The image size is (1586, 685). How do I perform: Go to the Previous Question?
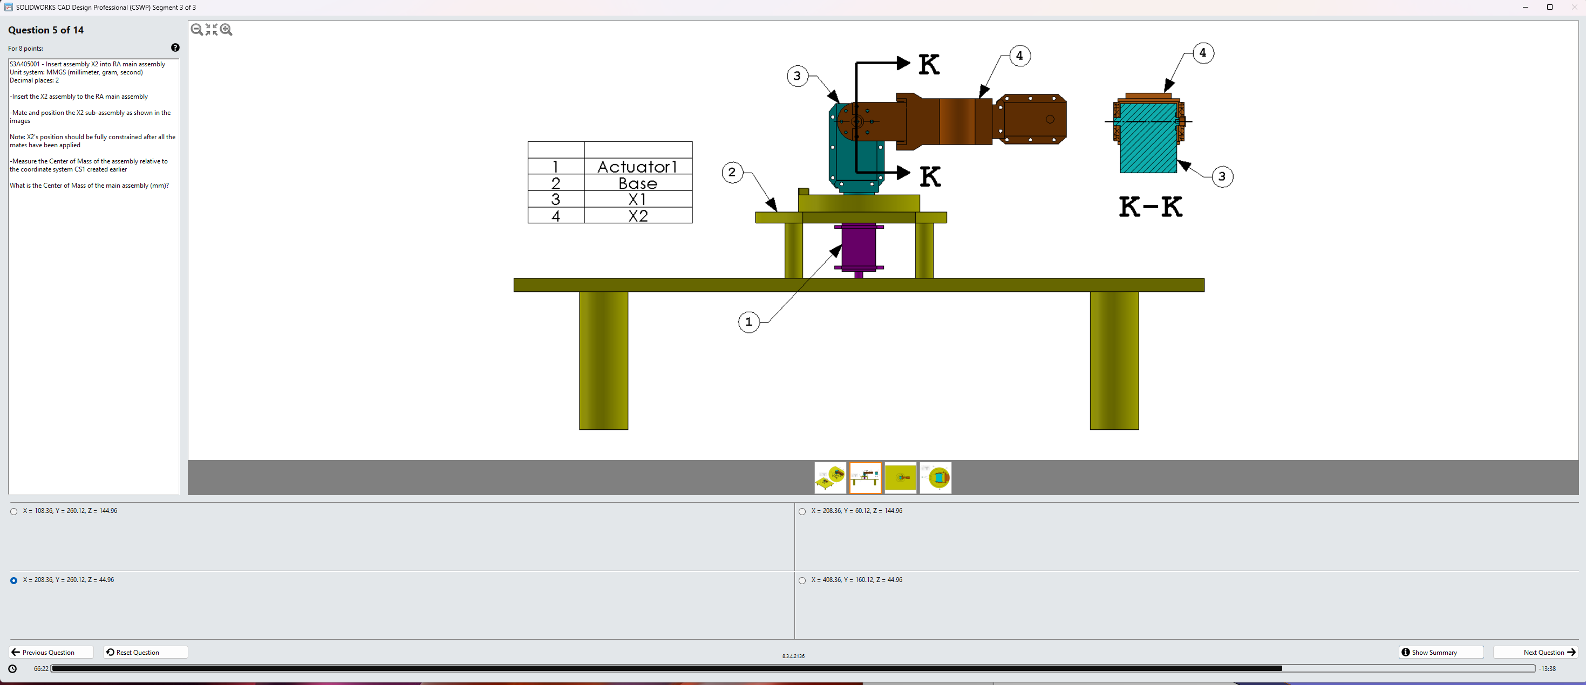coord(51,652)
